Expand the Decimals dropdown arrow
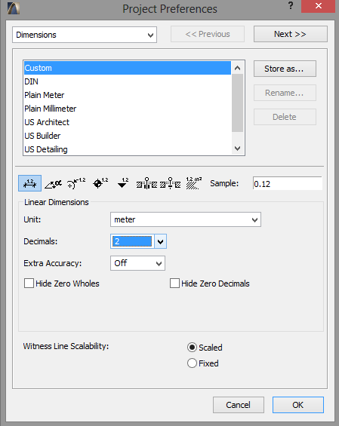Screen dimensions: 339x426 point(161,241)
